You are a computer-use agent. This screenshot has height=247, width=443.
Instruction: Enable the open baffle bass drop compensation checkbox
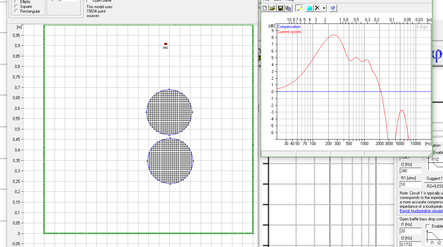(x=428, y=226)
